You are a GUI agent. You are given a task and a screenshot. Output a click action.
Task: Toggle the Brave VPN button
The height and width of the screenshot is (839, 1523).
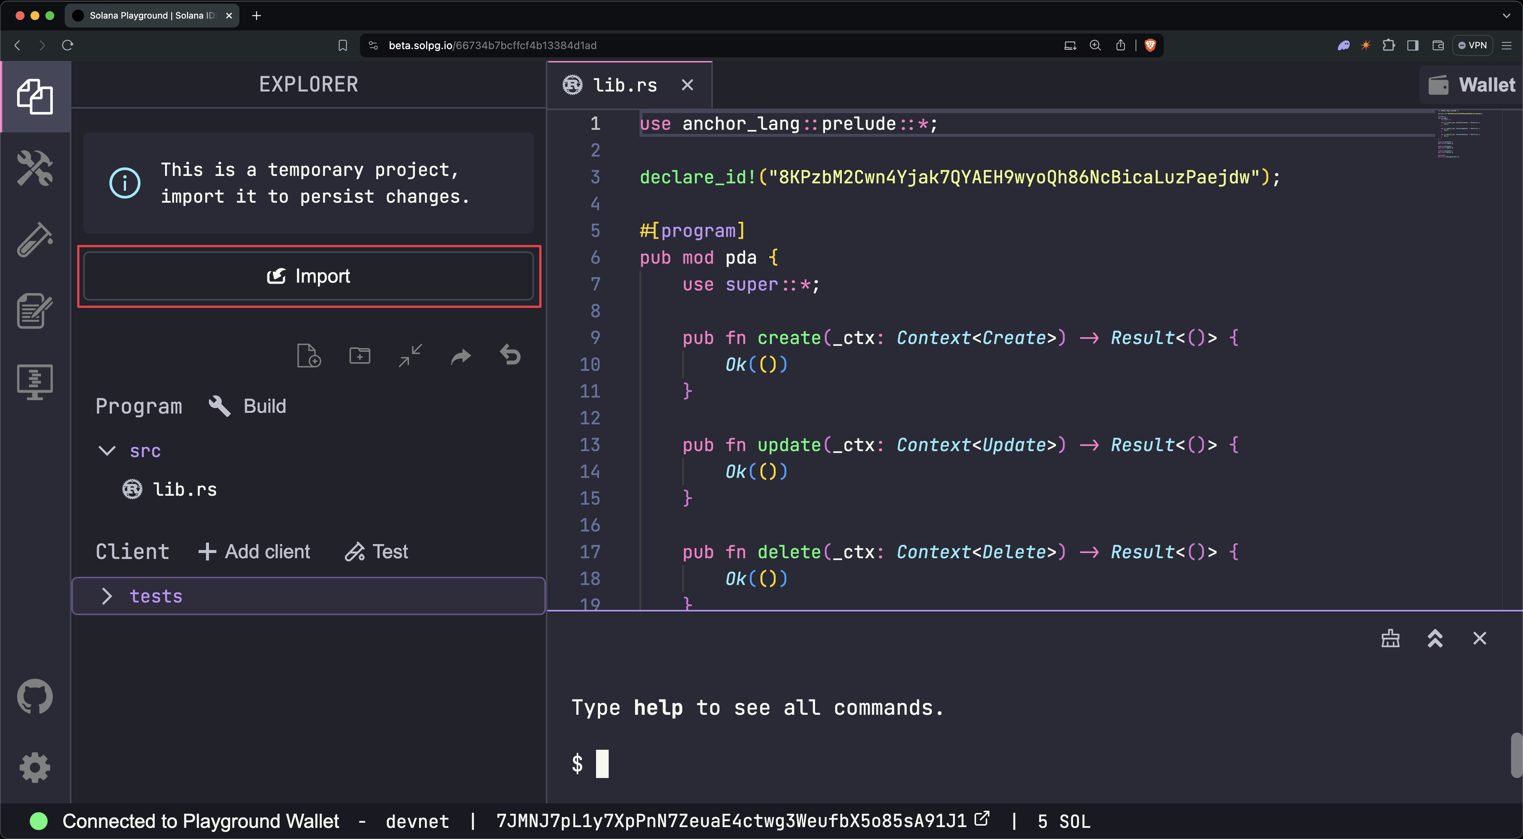(1473, 45)
